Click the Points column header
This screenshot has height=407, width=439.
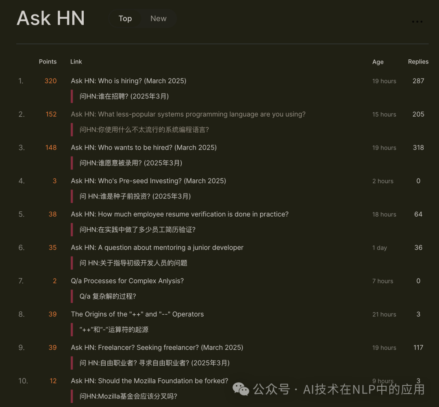point(48,62)
